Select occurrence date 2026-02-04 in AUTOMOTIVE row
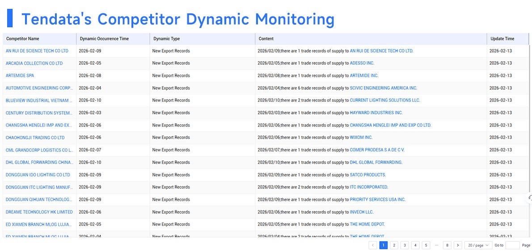Image resolution: width=532 pixels, height=251 pixels. tap(90, 88)
